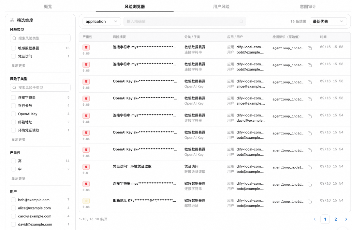352x230 pixels.
Task: Click the 0.8 score in 凭证访问 row
Action: click(x=85, y=173)
